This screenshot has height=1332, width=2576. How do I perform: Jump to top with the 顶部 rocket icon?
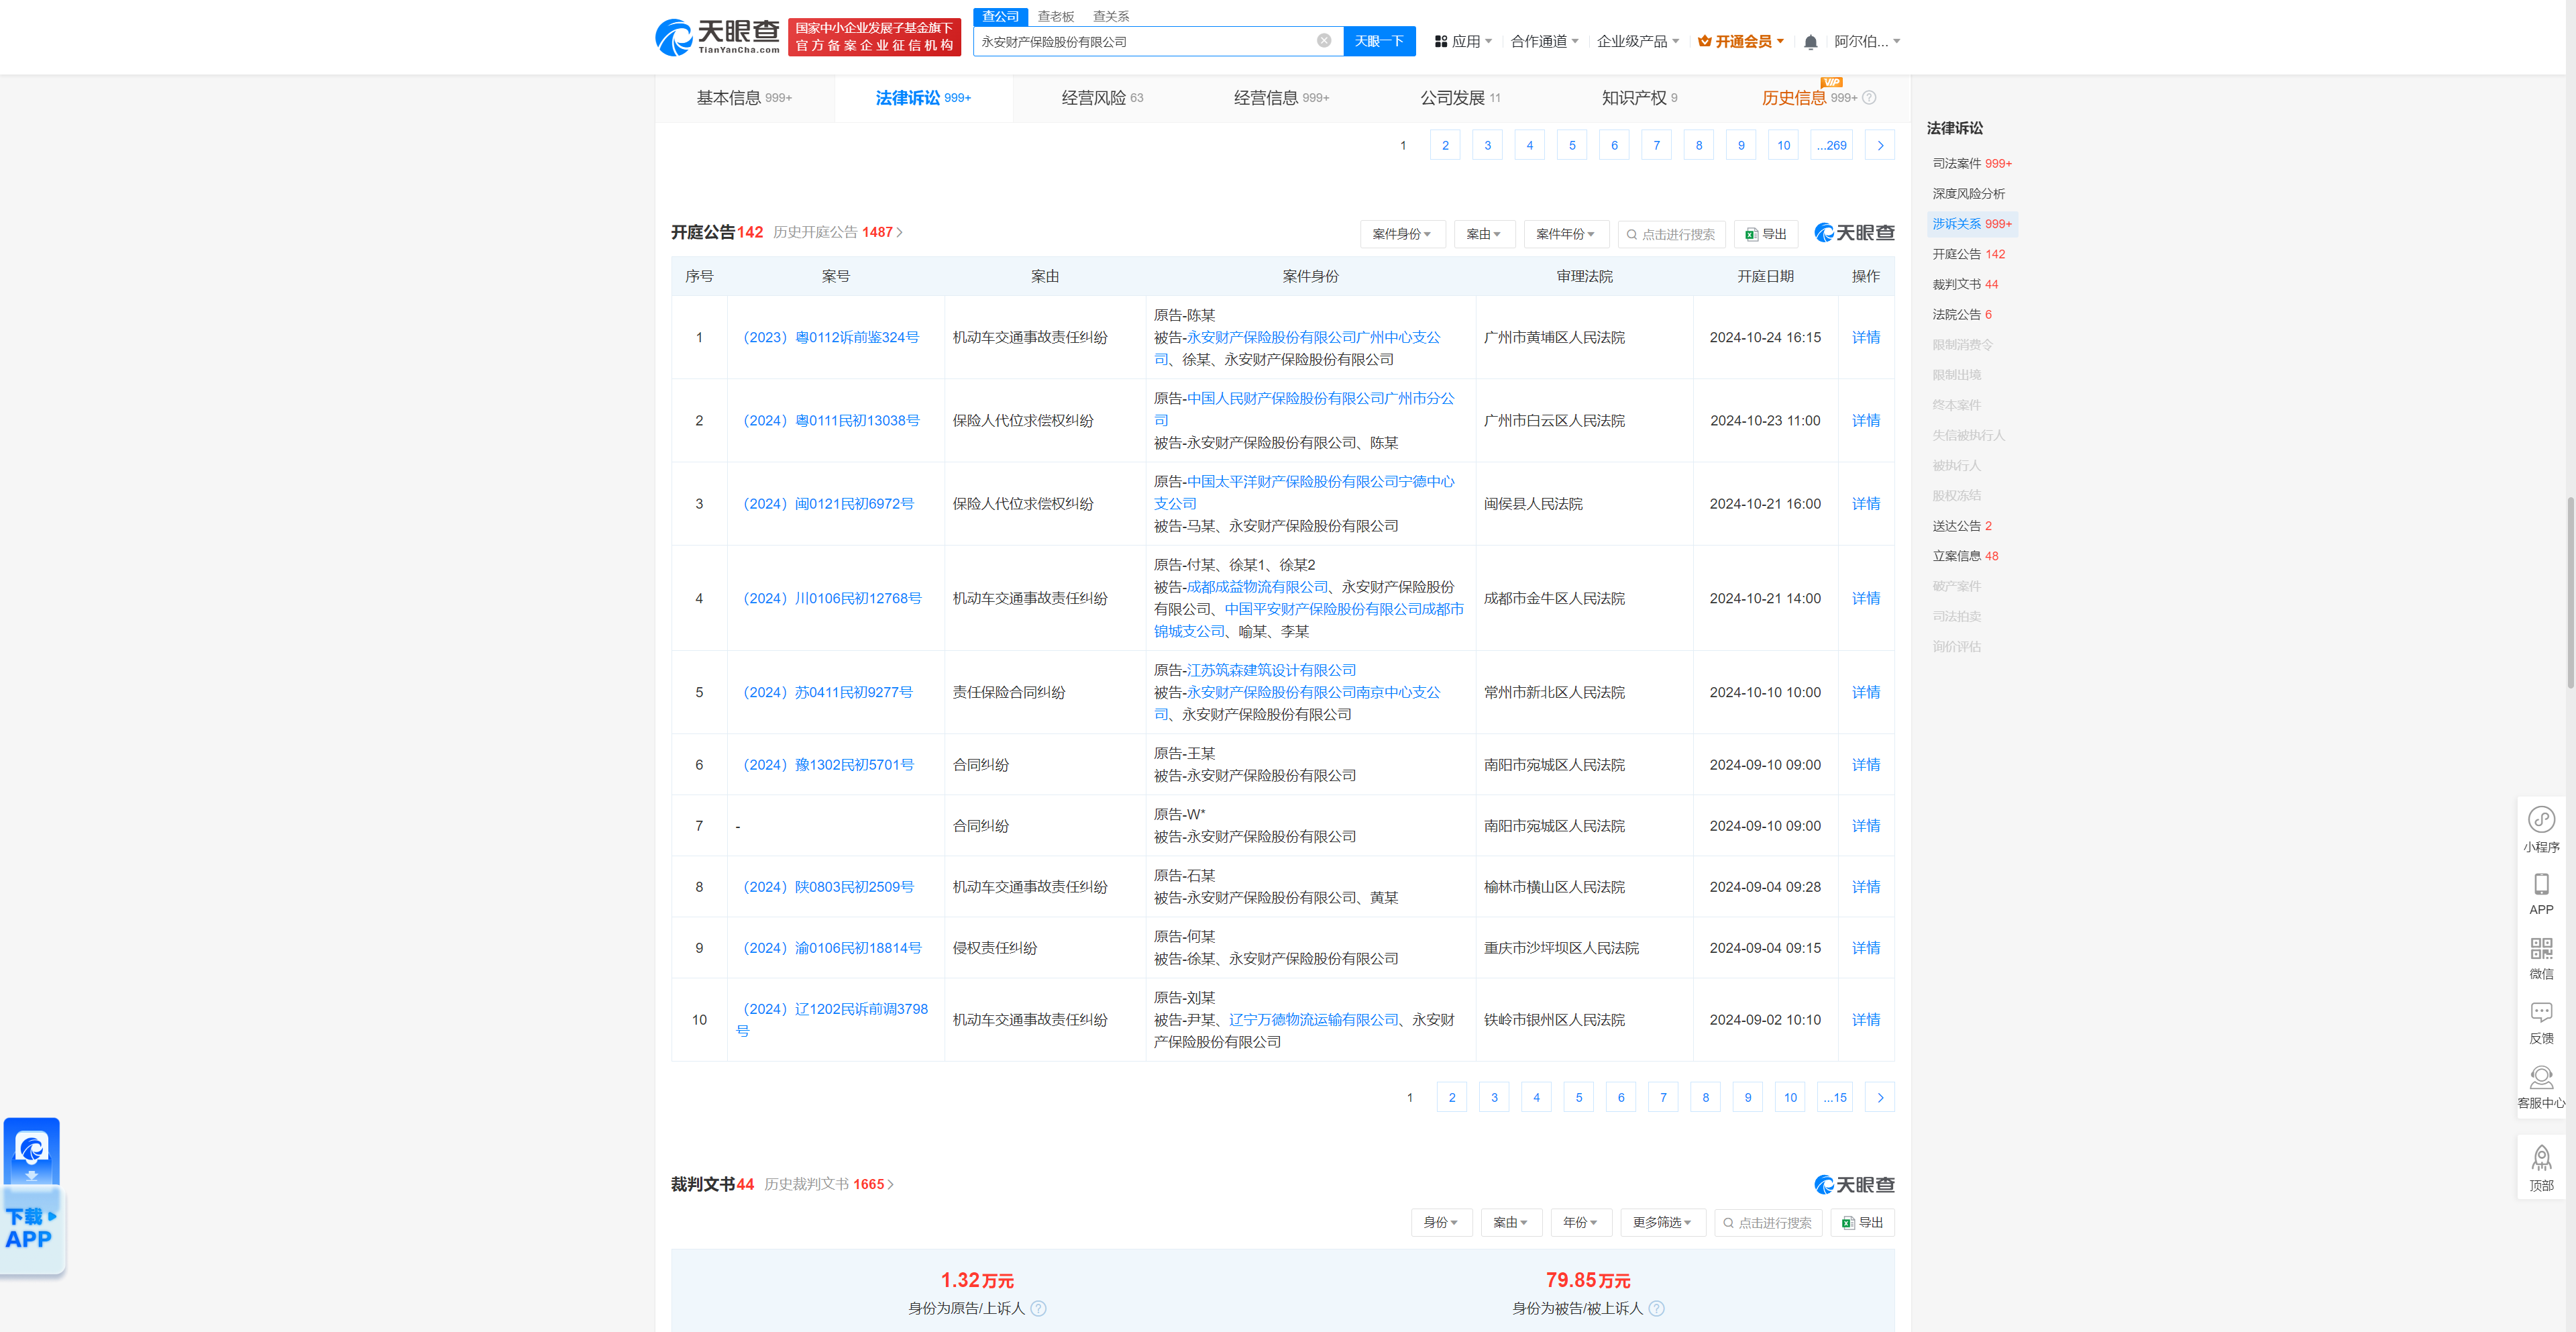click(2541, 1169)
